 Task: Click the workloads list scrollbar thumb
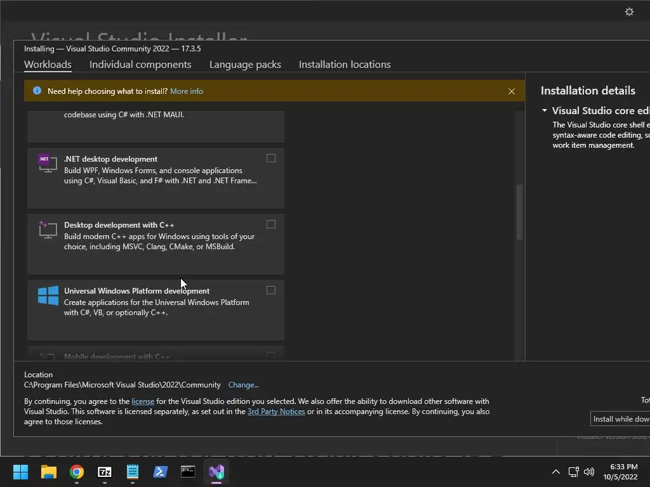click(519, 212)
